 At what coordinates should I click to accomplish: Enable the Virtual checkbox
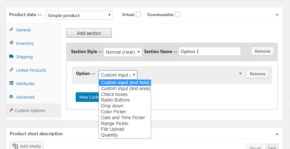tap(138, 14)
